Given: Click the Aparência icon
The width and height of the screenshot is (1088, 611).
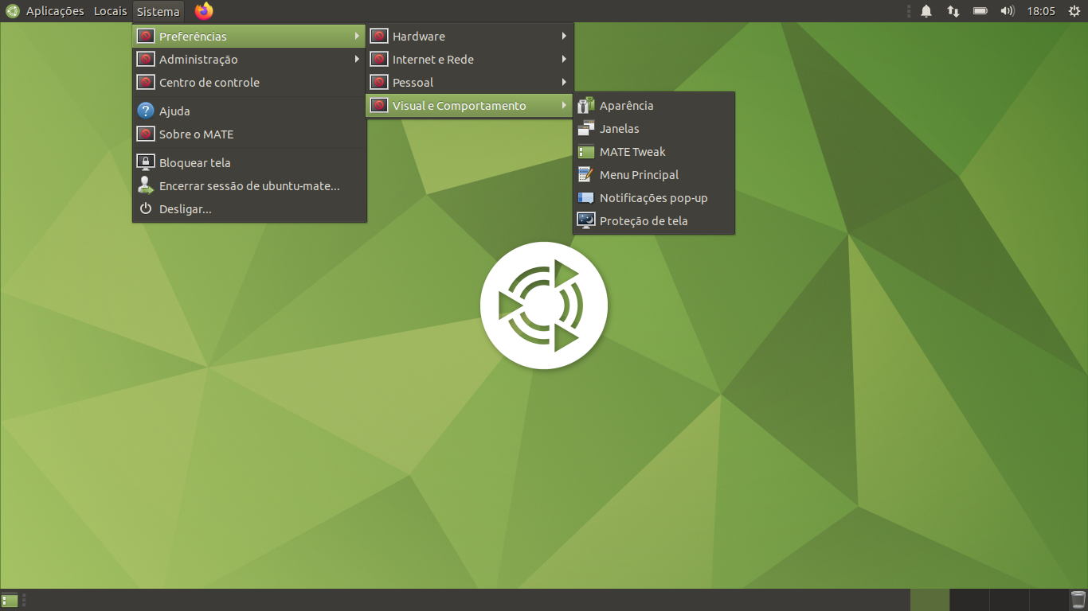Looking at the screenshot, I should coord(586,106).
